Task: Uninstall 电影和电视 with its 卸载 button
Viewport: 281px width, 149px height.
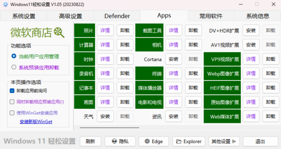Action: pyautogui.click(x=193, y=102)
